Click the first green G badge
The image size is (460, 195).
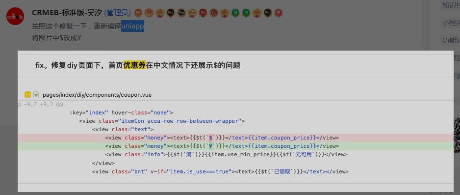(235, 13)
